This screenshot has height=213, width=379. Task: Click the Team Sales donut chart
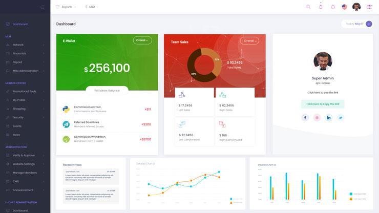(204, 65)
